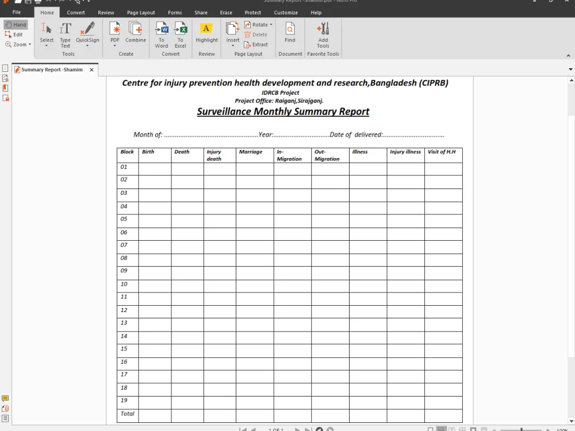
Task: Convert the document To Excel
Action: pos(181,35)
